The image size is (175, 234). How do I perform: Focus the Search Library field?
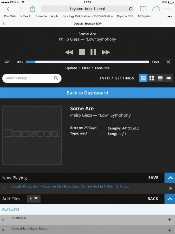click(x=32, y=78)
